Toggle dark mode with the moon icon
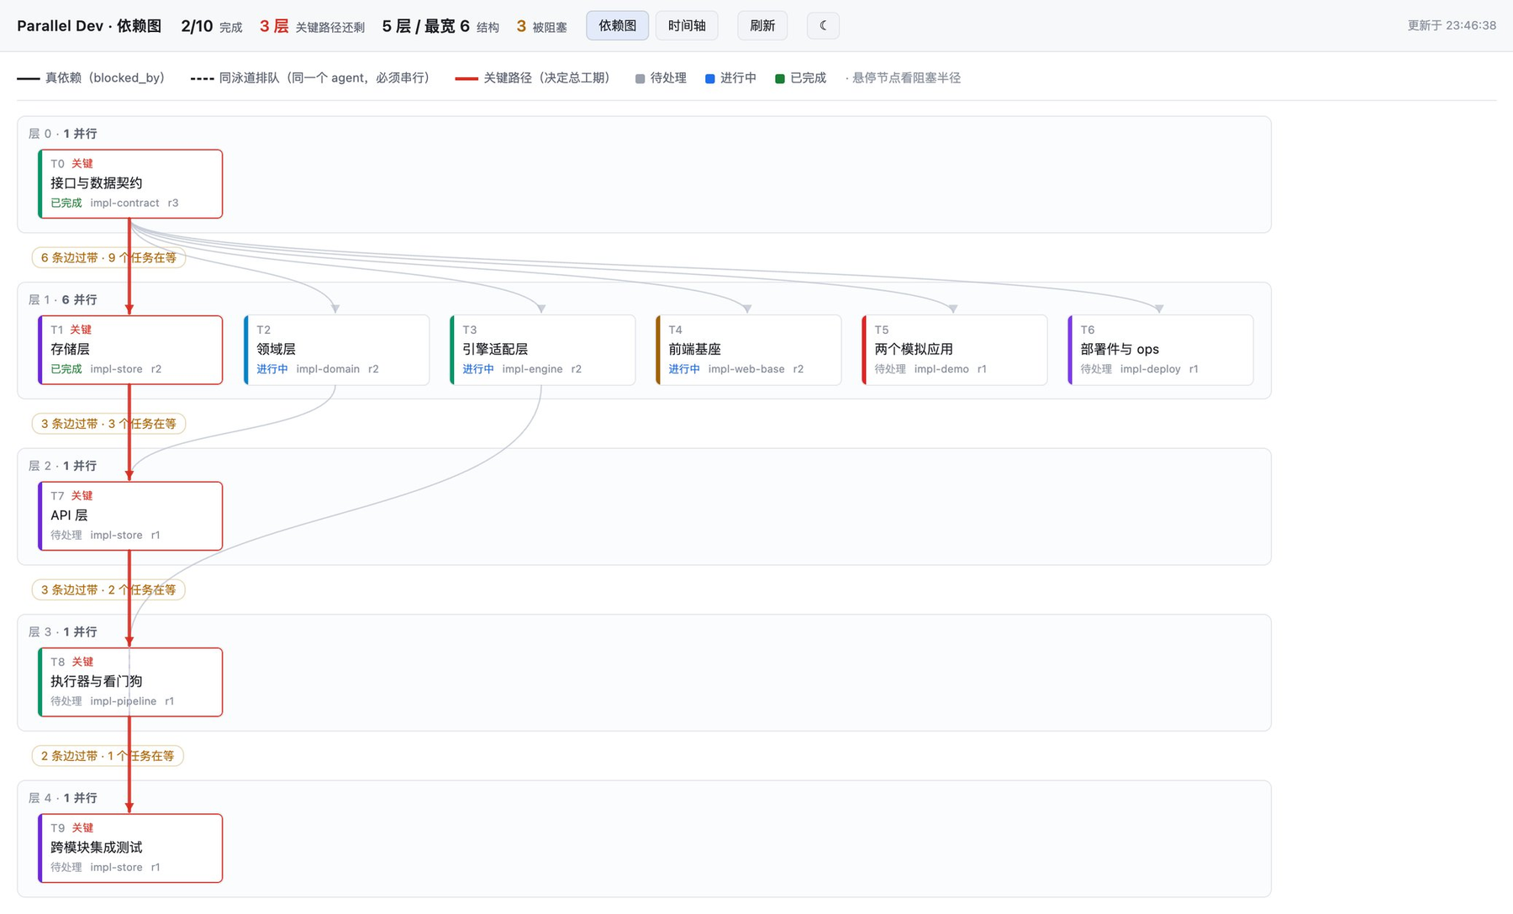Image resolution: width=1513 pixels, height=914 pixels. point(823,25)
